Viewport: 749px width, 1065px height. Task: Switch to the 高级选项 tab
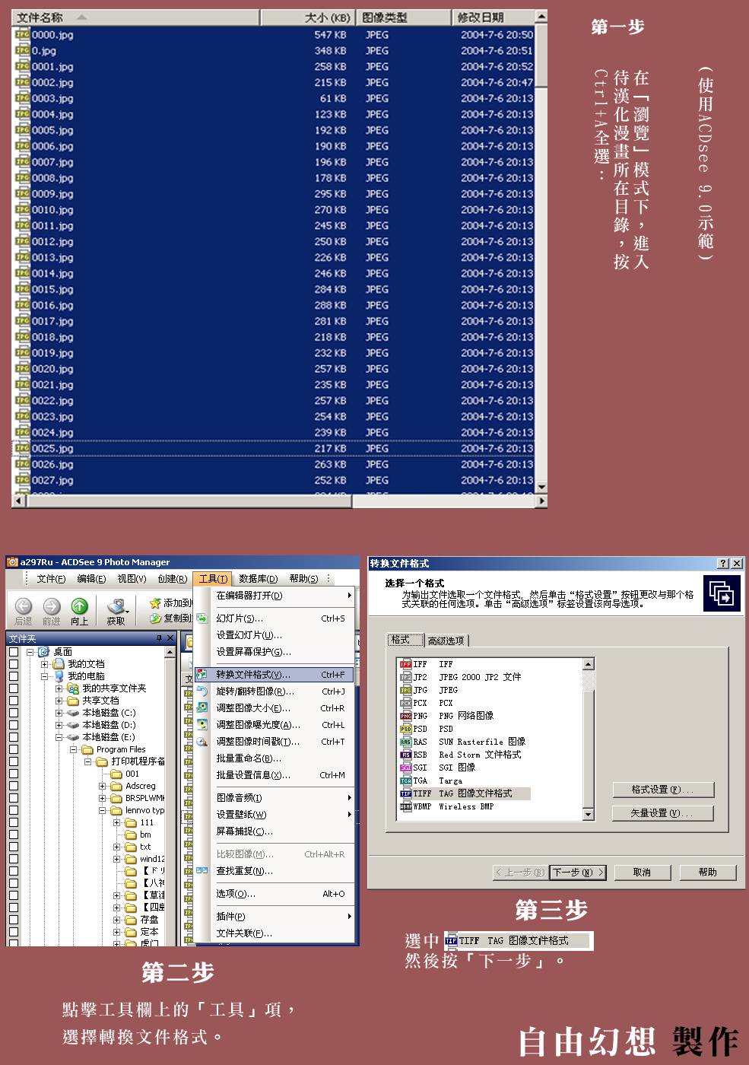(x=446, y=641)
